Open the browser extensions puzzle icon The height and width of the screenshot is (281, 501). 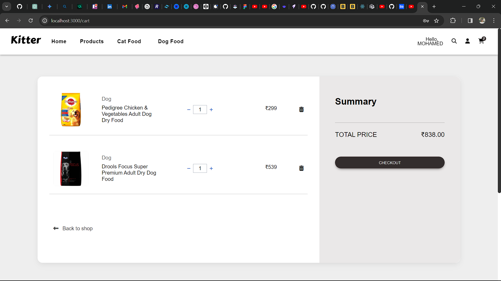click(453, 21)
